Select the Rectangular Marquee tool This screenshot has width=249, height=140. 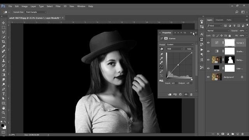pyautogui.click(x=4, y=28)
